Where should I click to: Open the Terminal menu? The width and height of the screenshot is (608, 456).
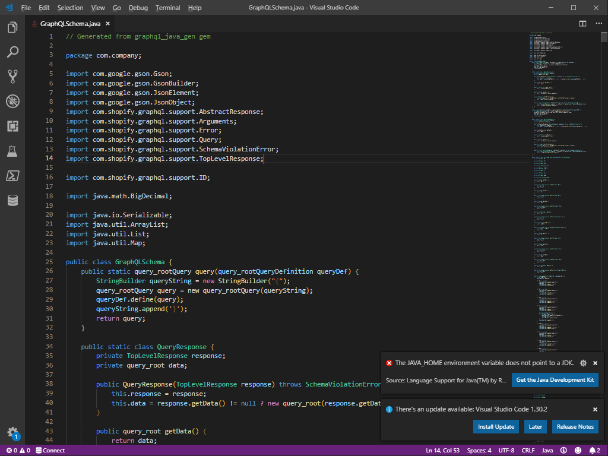(168, 8)
